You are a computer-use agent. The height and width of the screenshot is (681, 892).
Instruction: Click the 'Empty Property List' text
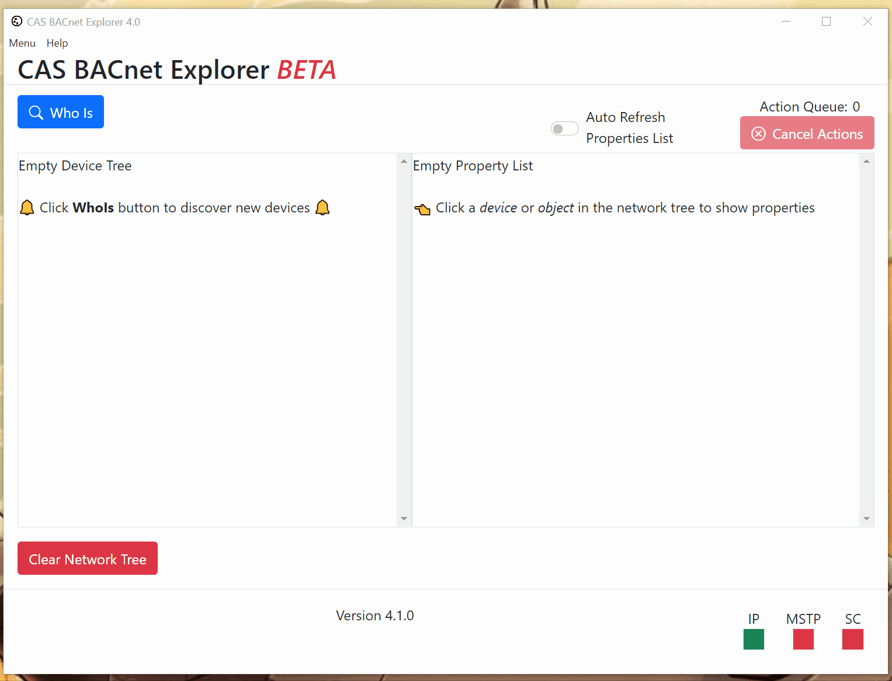(473, 166)
